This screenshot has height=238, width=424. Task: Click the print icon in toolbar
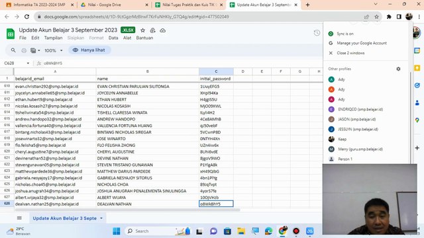pyautogui.click(x=24, y=50)
